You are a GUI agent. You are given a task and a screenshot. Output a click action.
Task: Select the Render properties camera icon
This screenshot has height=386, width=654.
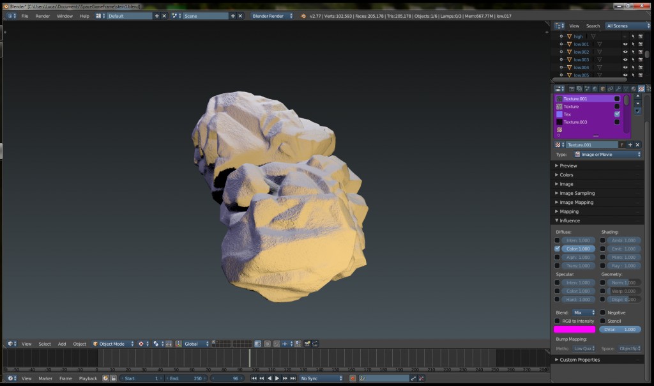coord(572,88)
